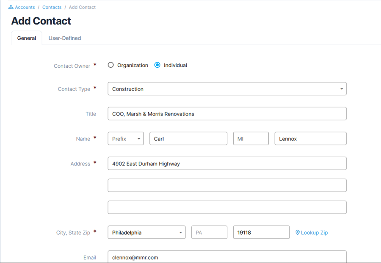Click the first name field containing Carl
Viewport: 381px width, 263px height.
[x=188, y=139]
